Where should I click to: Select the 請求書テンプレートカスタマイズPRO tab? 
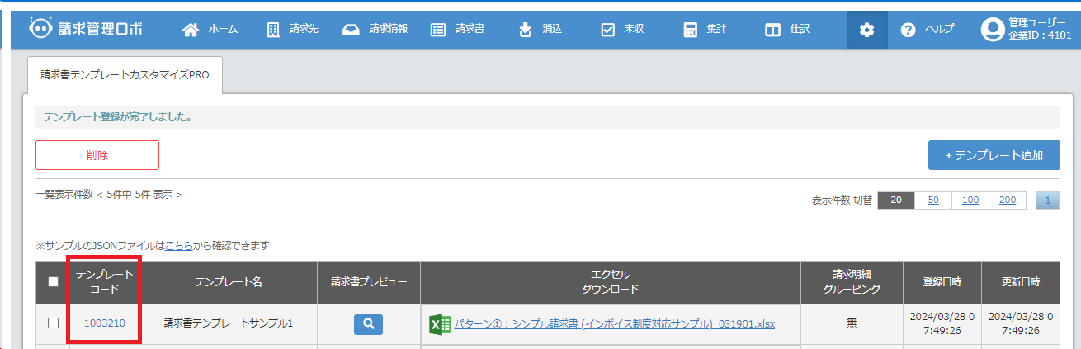click(x=125, y=75)
